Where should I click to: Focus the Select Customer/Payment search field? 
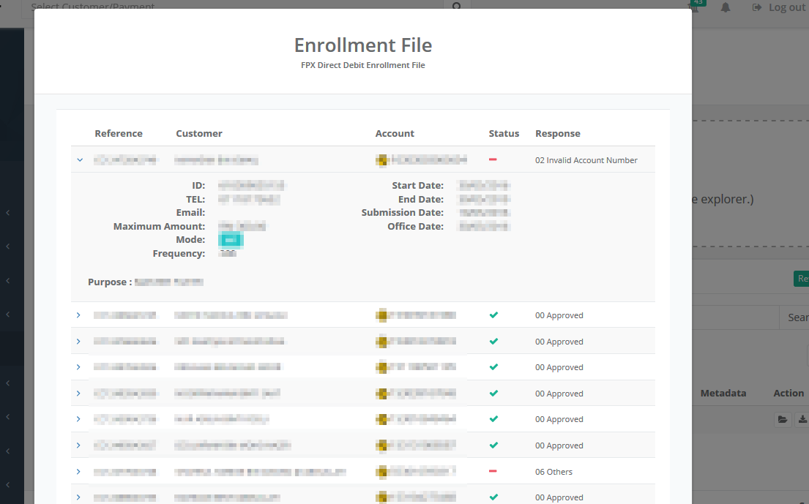[x=234, y=7]
